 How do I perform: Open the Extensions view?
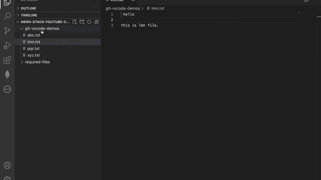[x=8, y=60]
